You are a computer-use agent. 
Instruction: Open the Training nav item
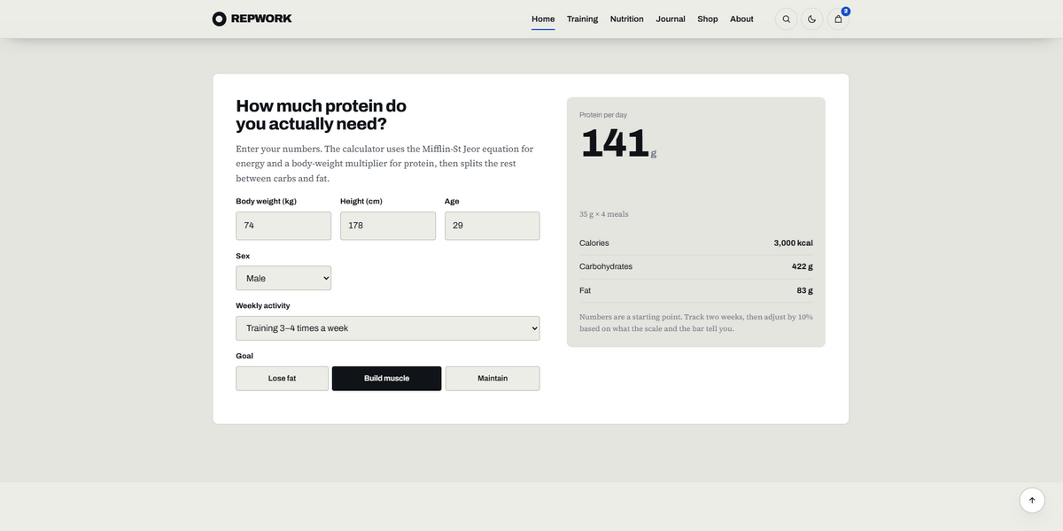(x=583, y=19)
